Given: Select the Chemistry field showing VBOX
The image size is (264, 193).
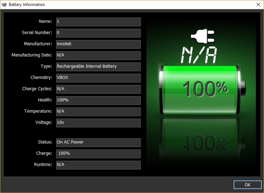Looking at the screenshot, I should (x=98, y=78).
